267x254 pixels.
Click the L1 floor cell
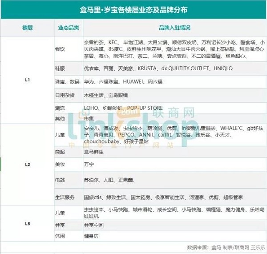coord(28,80)
